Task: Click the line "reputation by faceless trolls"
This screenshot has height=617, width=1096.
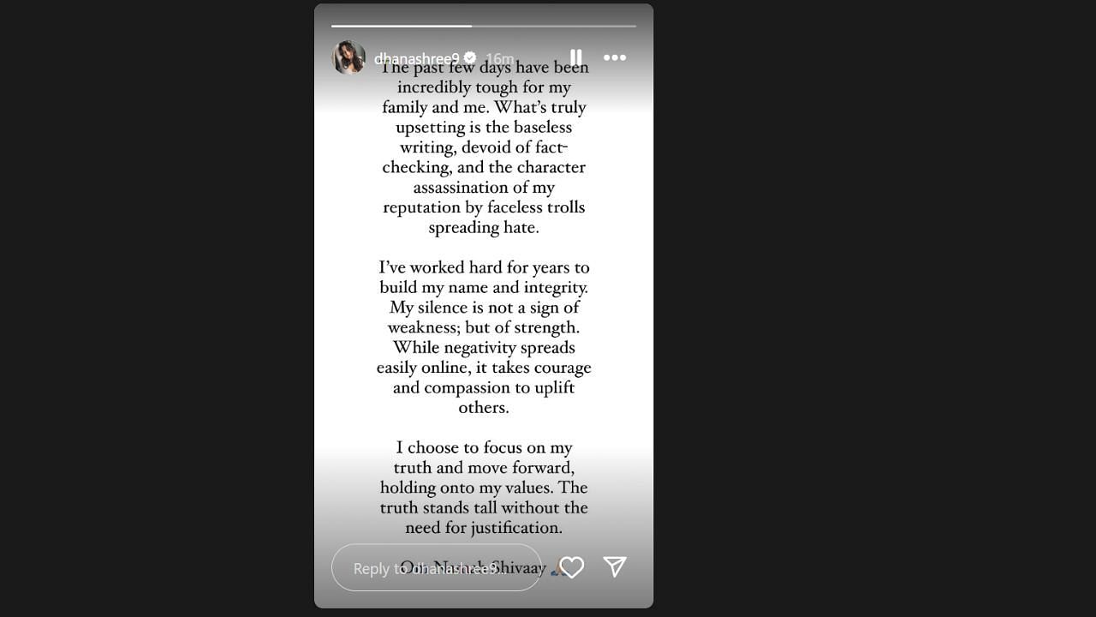Action: (484, 207)
